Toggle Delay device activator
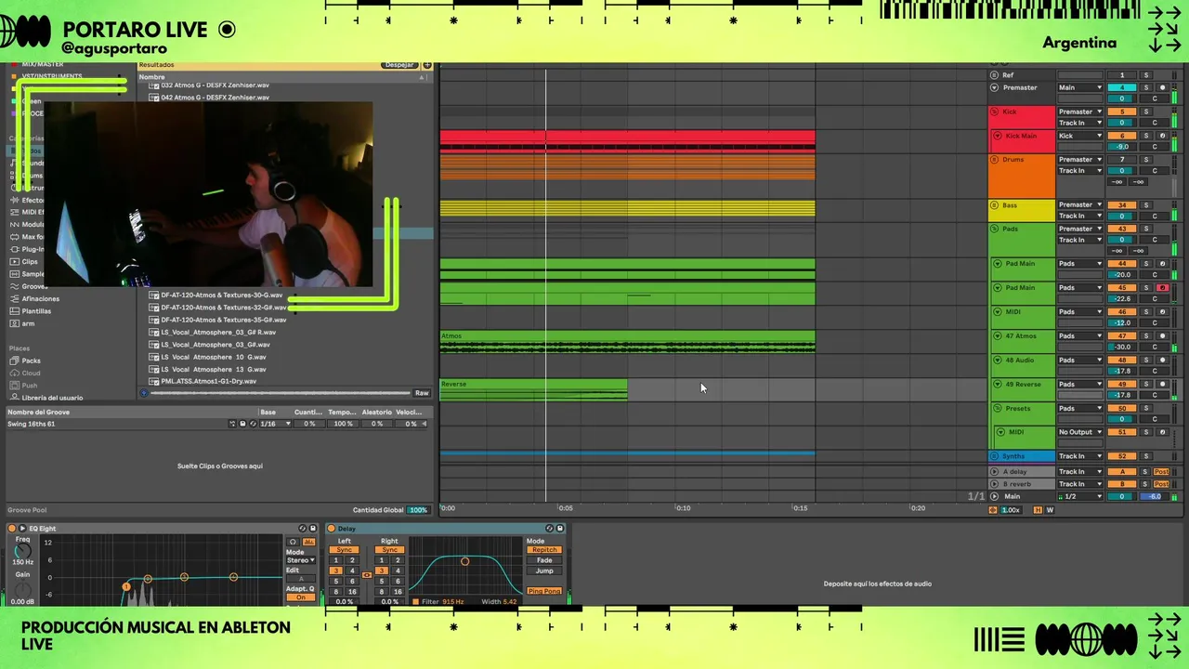1189x669 pixels. pos(332,529)
